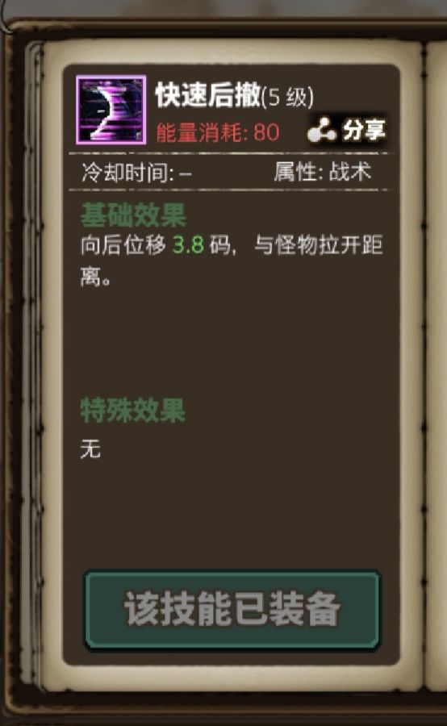Click the 冷却时间 cooldown label
447x726 pixels.
(127, 173)
